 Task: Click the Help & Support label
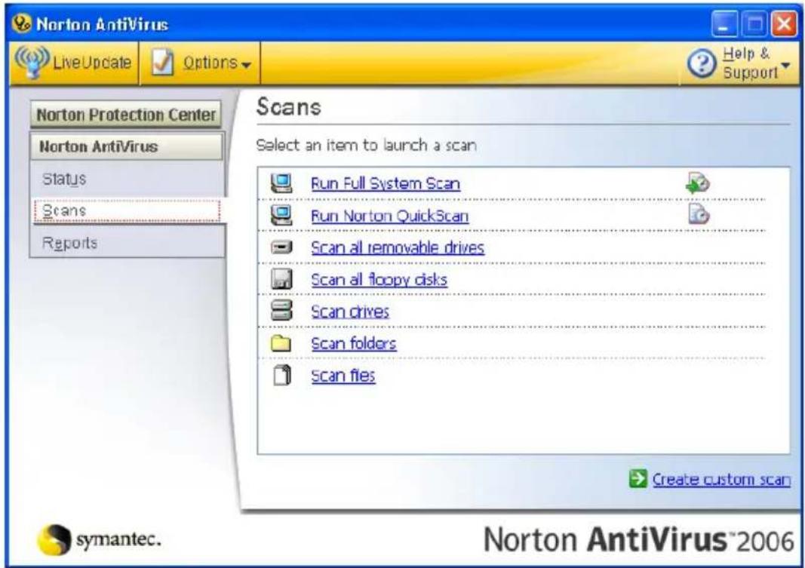(750, 63)
